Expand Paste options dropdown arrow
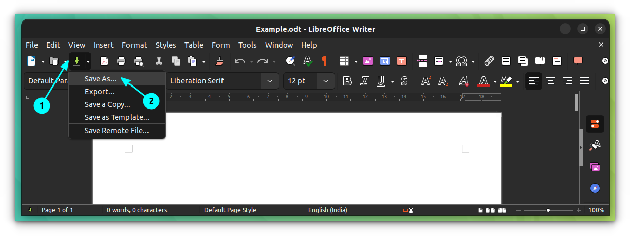Viewport: 630px width, 237px height. [x=203, y=62]
